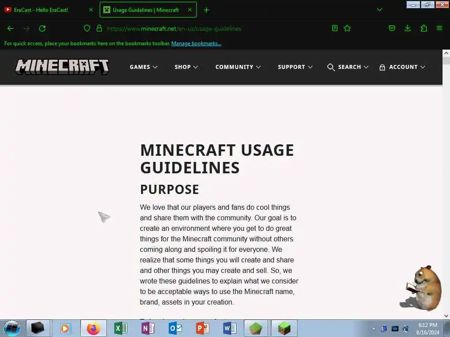The width and height of the screenshot is (450, 337).
Task: Close the Usage Guidelines tab
Action: (190, 10)
